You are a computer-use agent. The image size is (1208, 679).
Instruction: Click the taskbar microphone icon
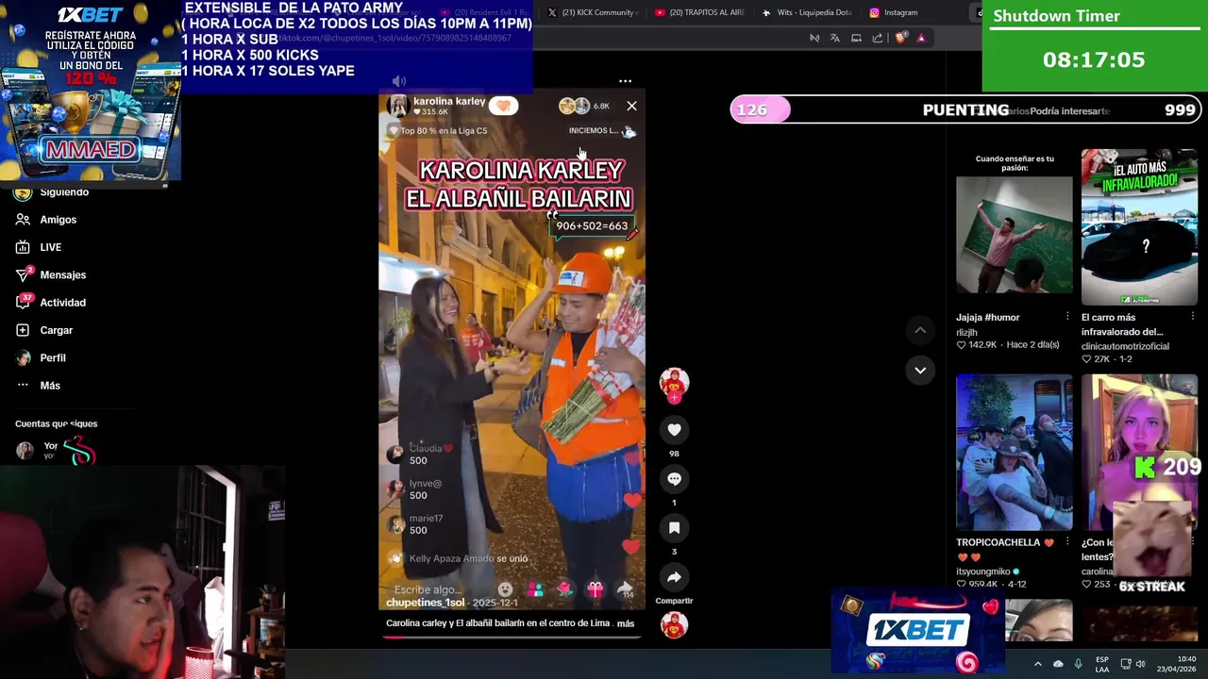click(x=1078, y=664)
